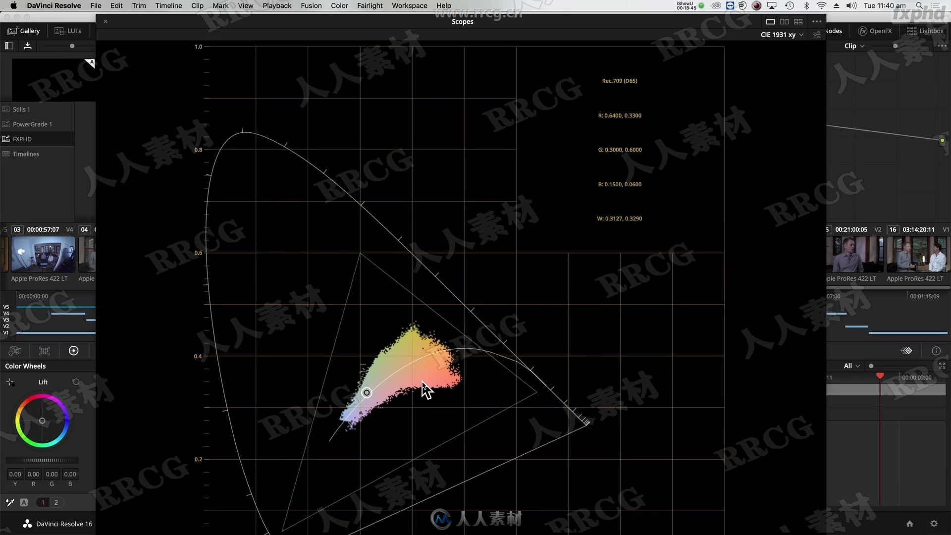Open the Clip node mode dropdown
Viewport: 951px width, 535px height.
click(x=854, y=46)
